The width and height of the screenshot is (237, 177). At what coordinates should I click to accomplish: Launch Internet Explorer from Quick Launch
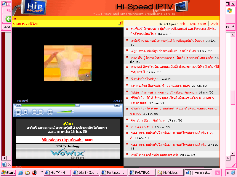(21, 173)
